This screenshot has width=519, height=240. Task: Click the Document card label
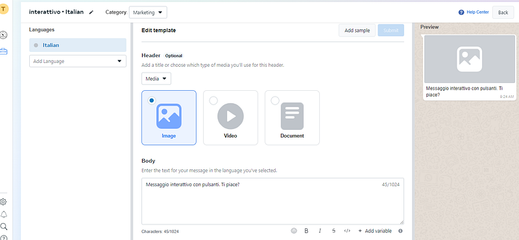pos(293,136)
